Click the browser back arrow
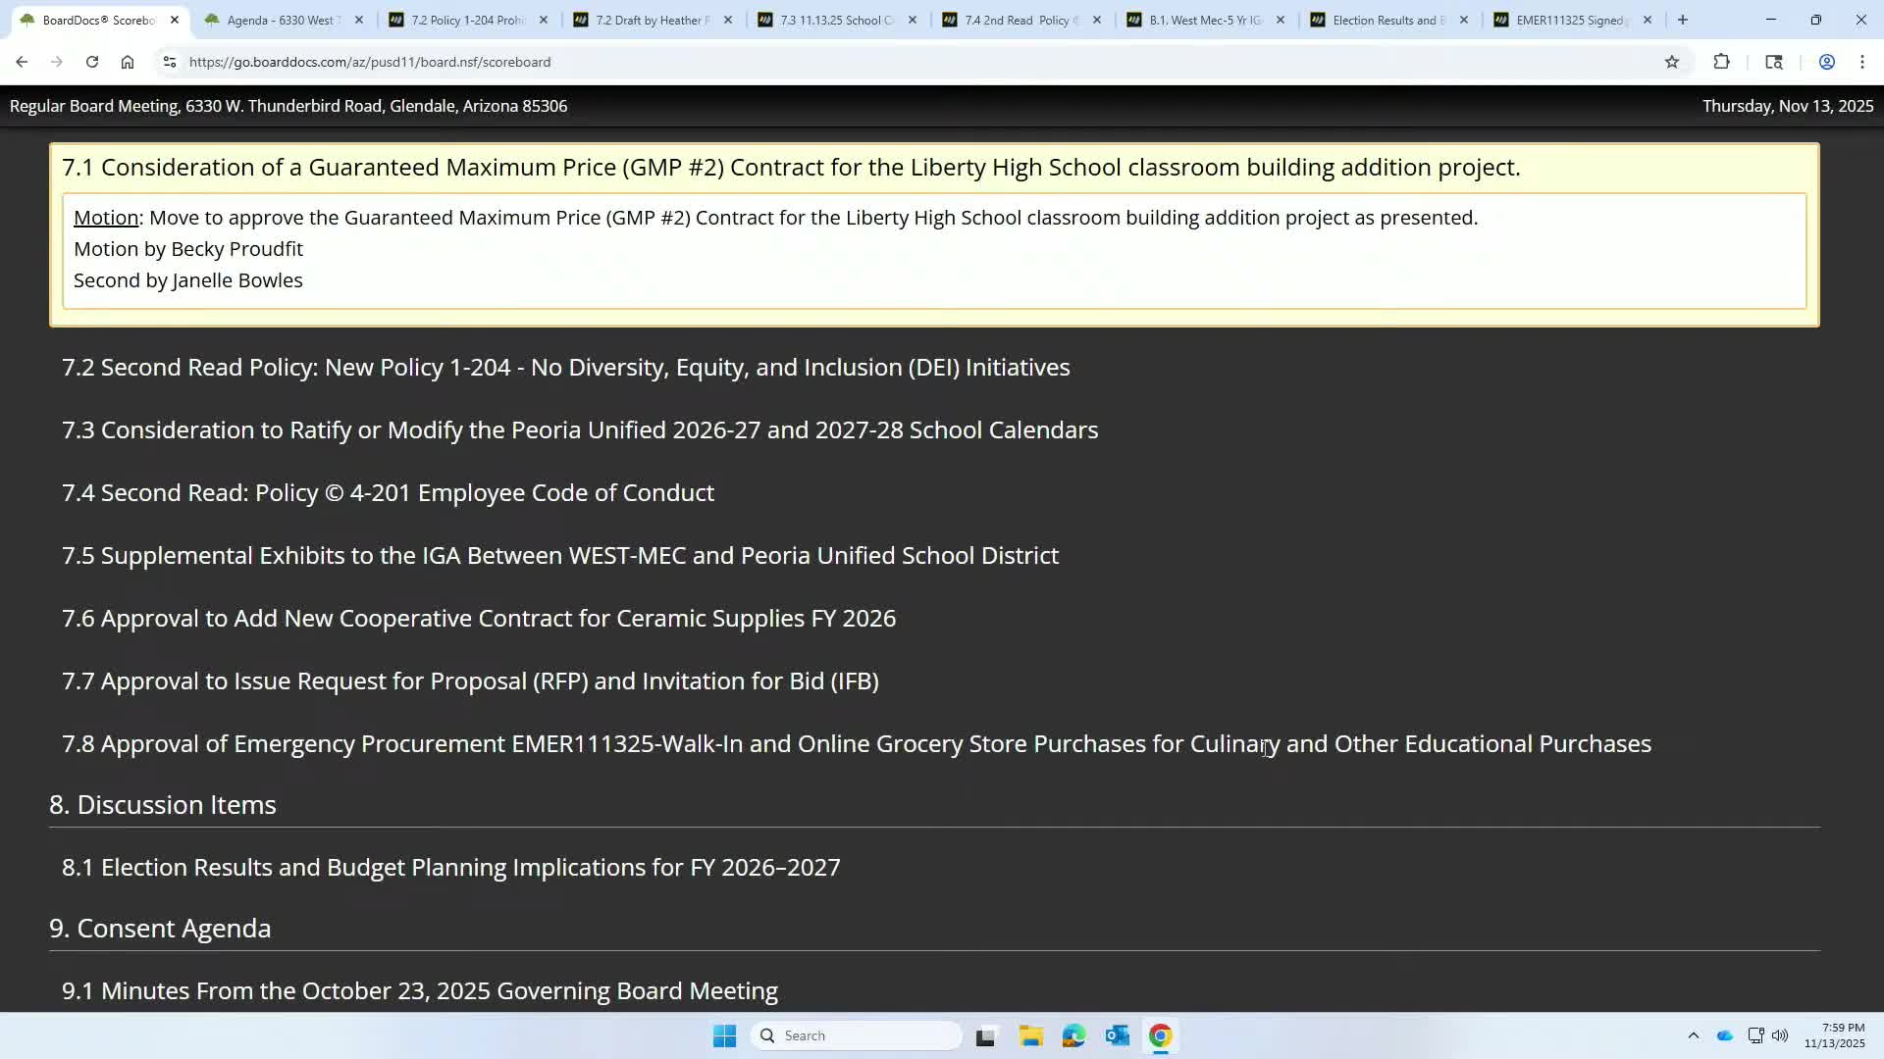 pyautogui.click(x=22, y=61)
